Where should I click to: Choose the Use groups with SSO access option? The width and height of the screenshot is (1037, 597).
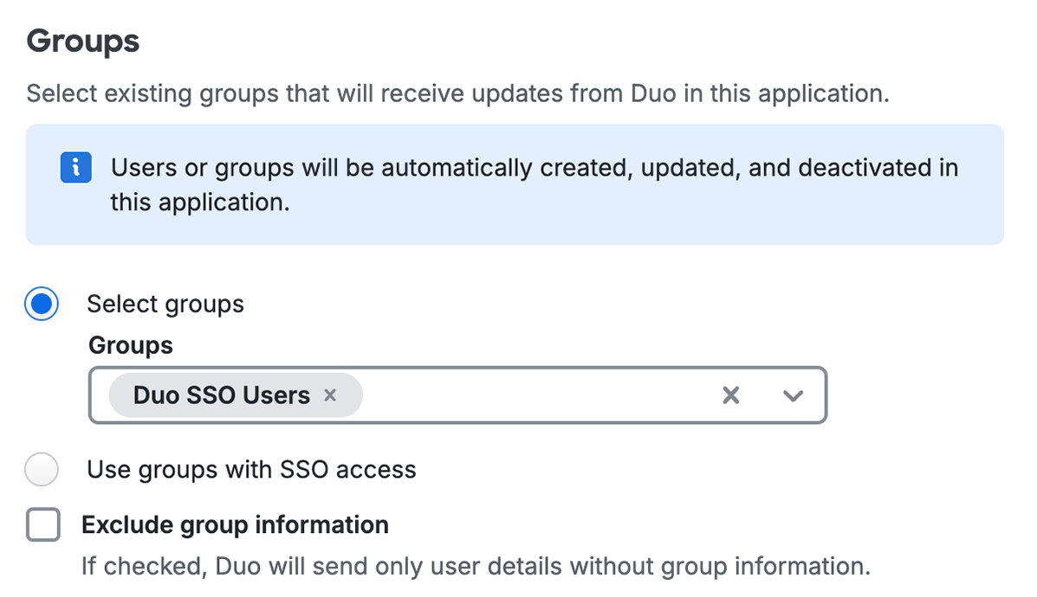click(x=42, y=469)
